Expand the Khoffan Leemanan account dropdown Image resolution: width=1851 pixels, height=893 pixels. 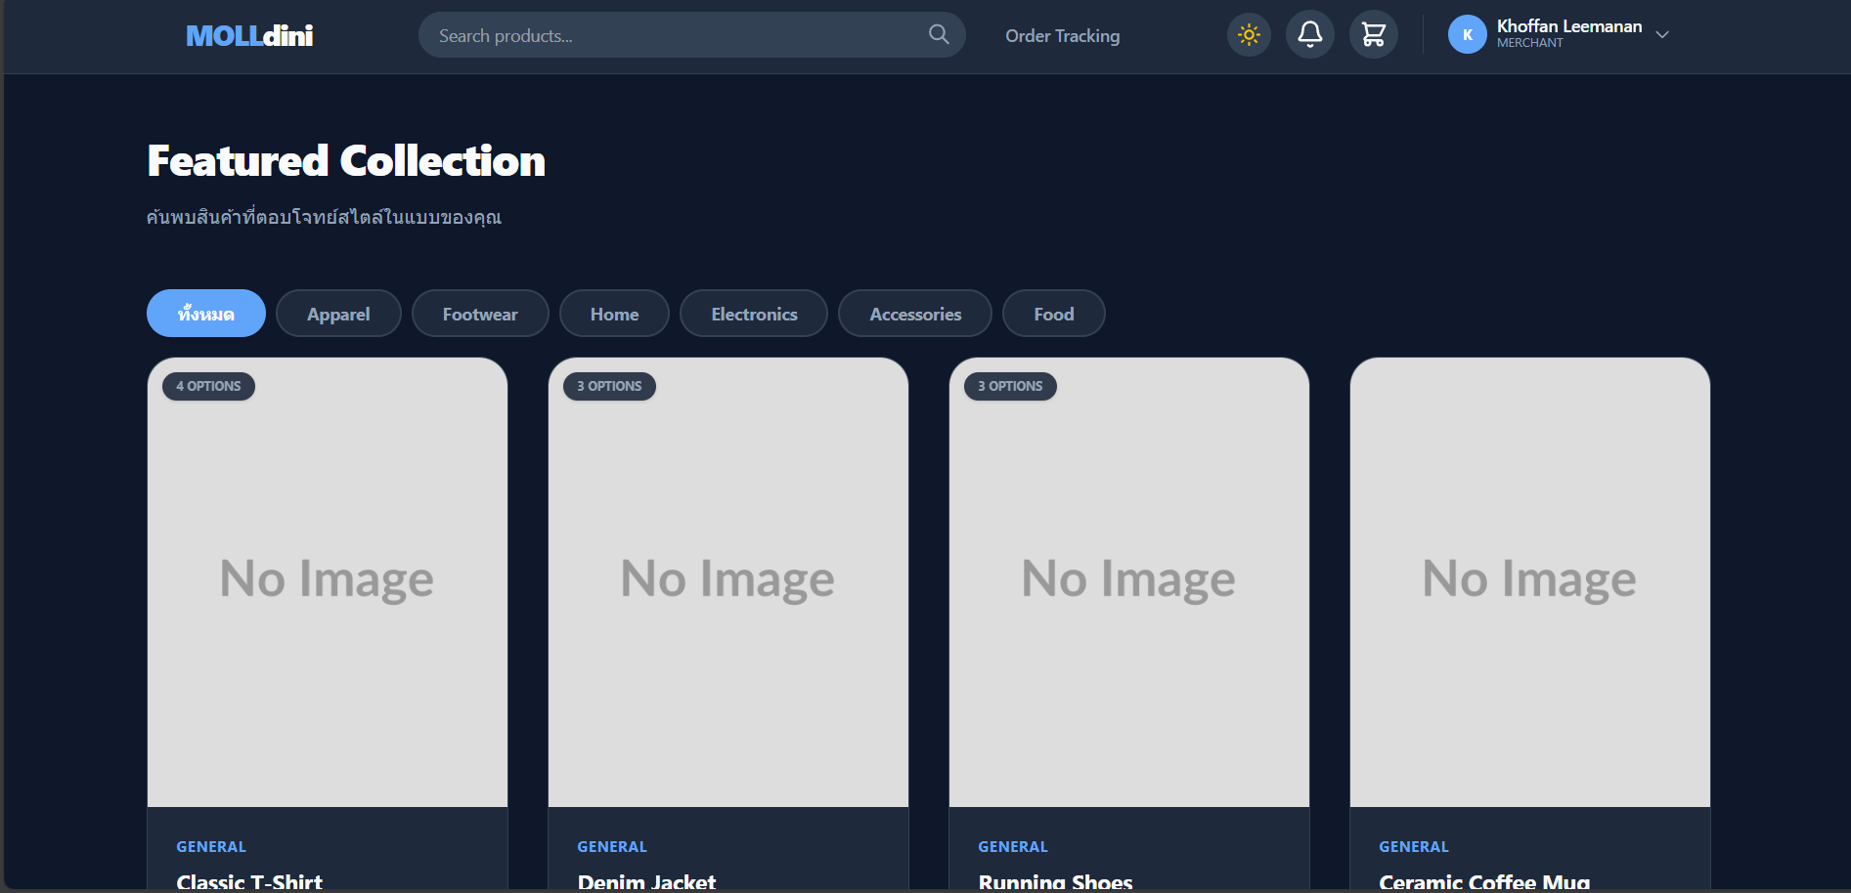pos(1661,35)
